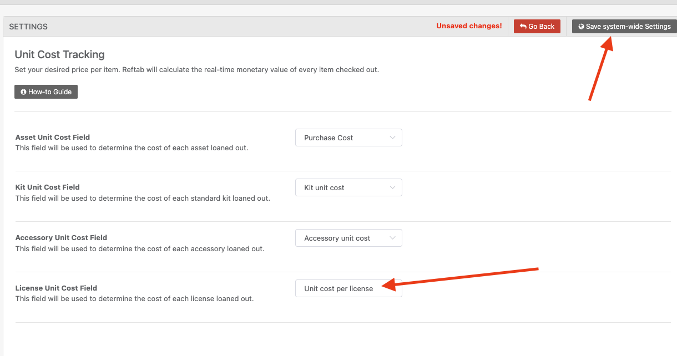Save system-wide Settings
The width and height of the screenshot is (677, 356).
point(624,26)
